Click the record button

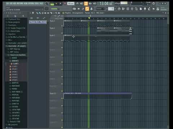pyautogui.click(x=65, y=4)
